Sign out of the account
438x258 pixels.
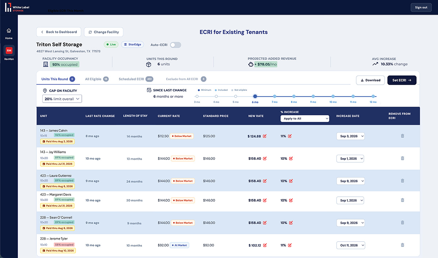(x=421, y=7)
